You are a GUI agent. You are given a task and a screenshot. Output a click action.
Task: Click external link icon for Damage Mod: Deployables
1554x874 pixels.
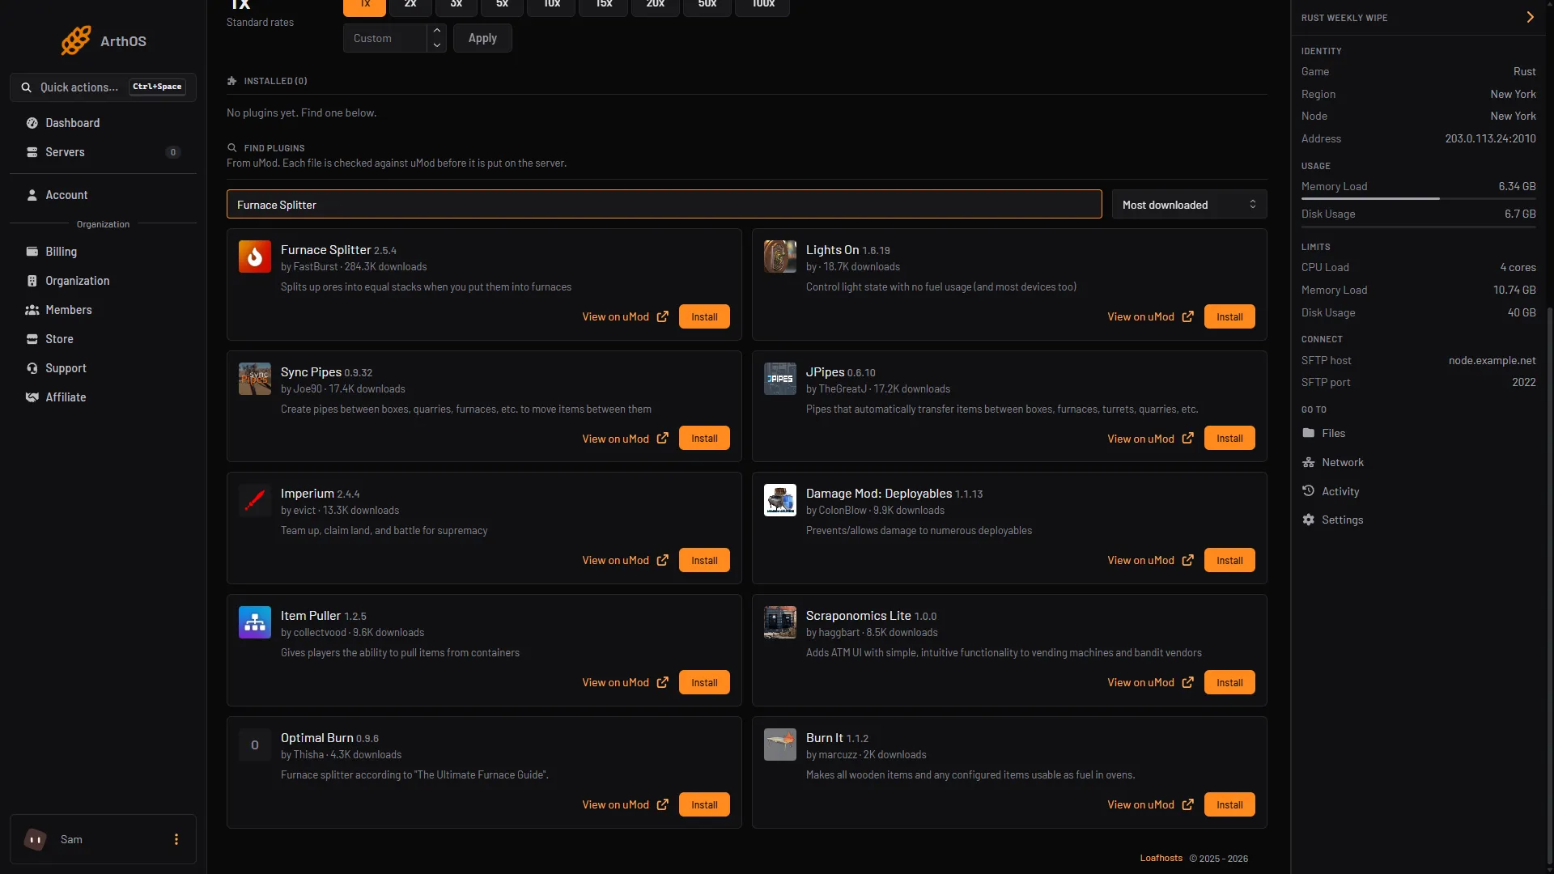(1187, 560)
